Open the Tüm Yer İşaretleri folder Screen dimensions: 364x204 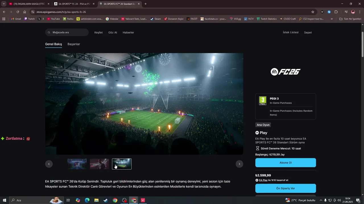(x=350, y=19)
